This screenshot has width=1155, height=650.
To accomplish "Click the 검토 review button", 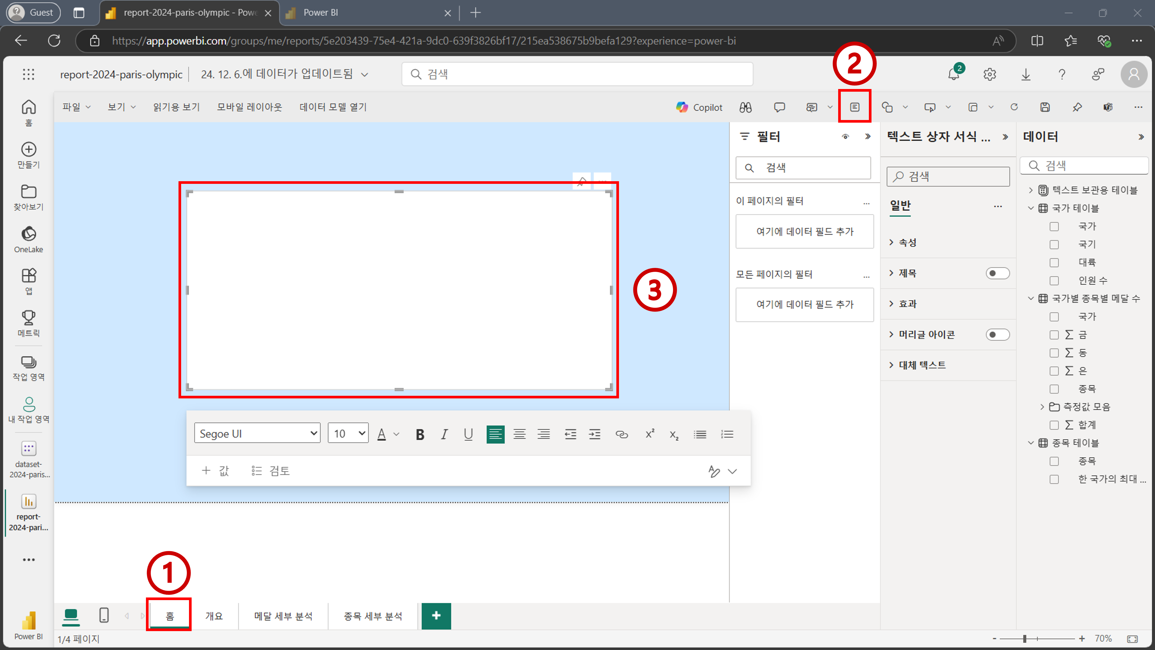I will (x=270, y=471).
